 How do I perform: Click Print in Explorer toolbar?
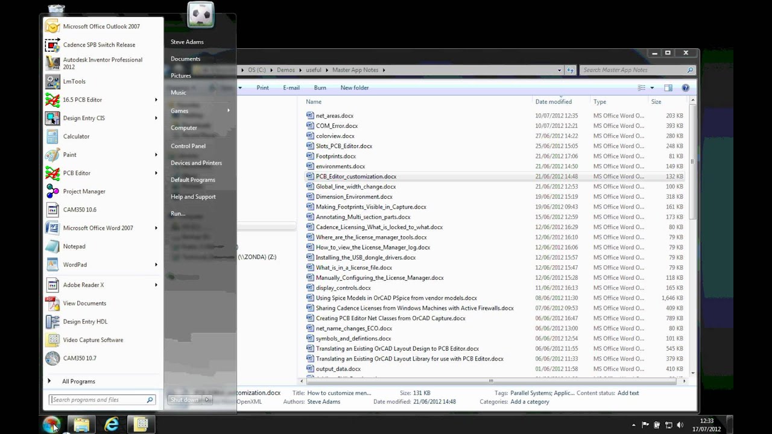[262, 88]
